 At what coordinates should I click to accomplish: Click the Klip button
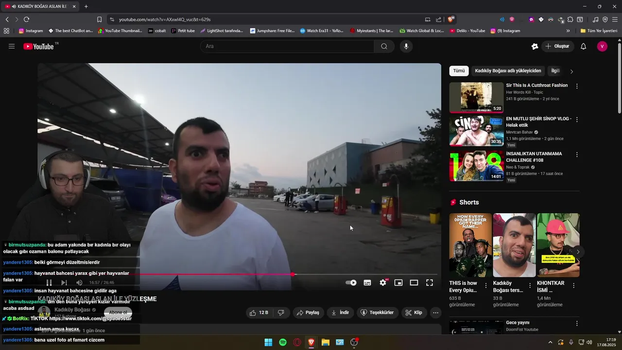coord(414,313)
